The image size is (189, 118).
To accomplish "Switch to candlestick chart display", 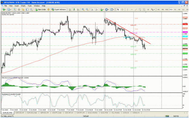I will pos(74,10).
